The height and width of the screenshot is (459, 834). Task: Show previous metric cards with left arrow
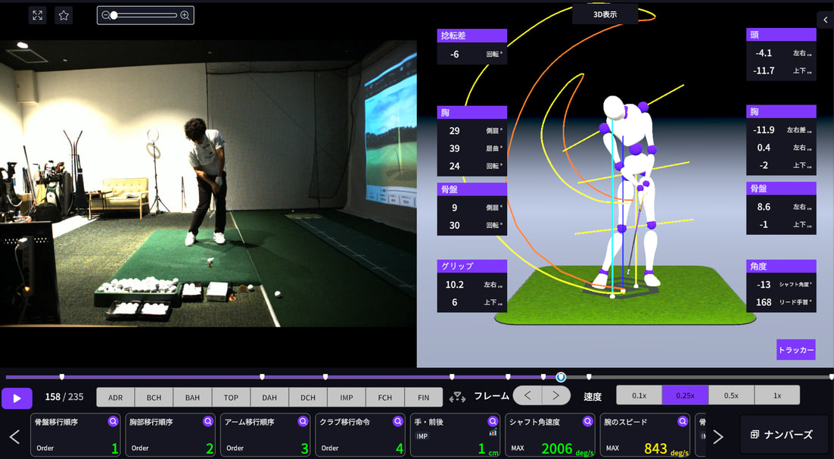(x=14, y=437)
